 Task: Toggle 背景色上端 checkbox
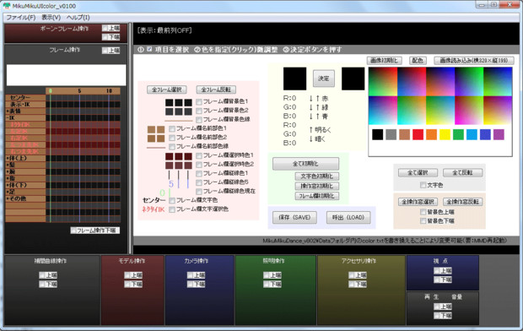[423, 212]
